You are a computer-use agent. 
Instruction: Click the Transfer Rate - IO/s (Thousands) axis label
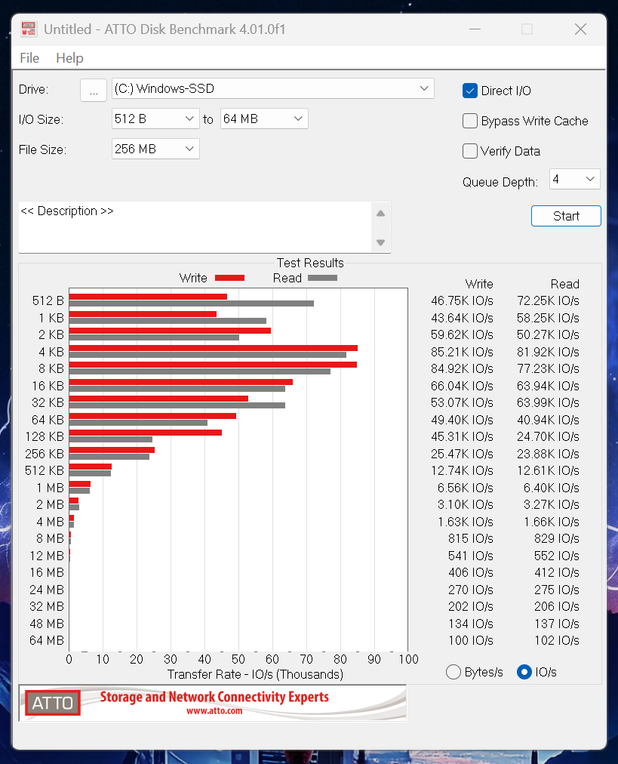tap(255, 674)
